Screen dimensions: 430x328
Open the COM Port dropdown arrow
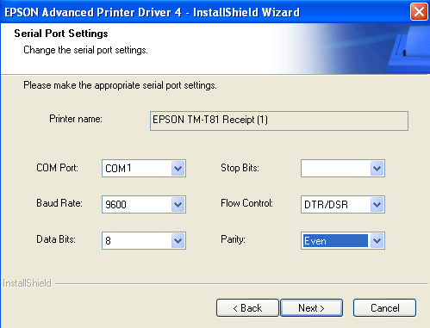pyautogui.click(x=178, y=169)
